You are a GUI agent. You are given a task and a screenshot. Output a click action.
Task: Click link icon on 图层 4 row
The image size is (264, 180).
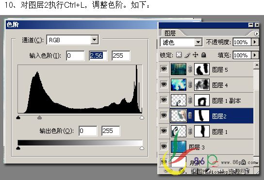(x=190, y=84)
